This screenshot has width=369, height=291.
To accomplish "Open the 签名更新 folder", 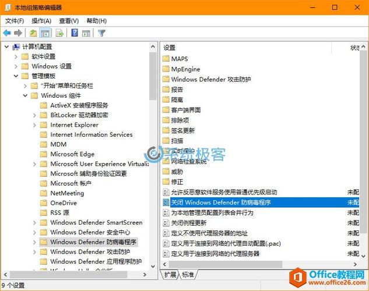I will coord(183,130).
